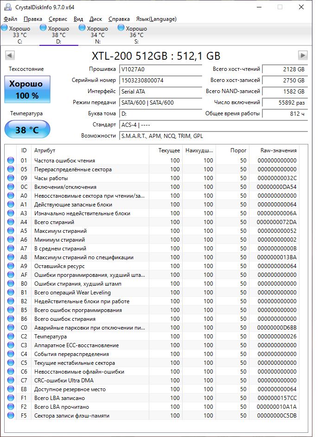This screenshot has height=437, width=318.
Task: Click the host reads value 2128 GB
Action: tap(285, 69)
